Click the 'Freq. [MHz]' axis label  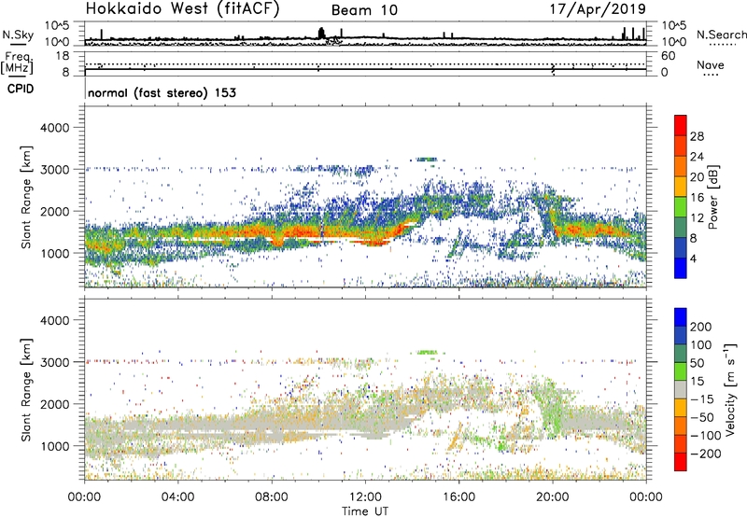click(x=17, y=63)
